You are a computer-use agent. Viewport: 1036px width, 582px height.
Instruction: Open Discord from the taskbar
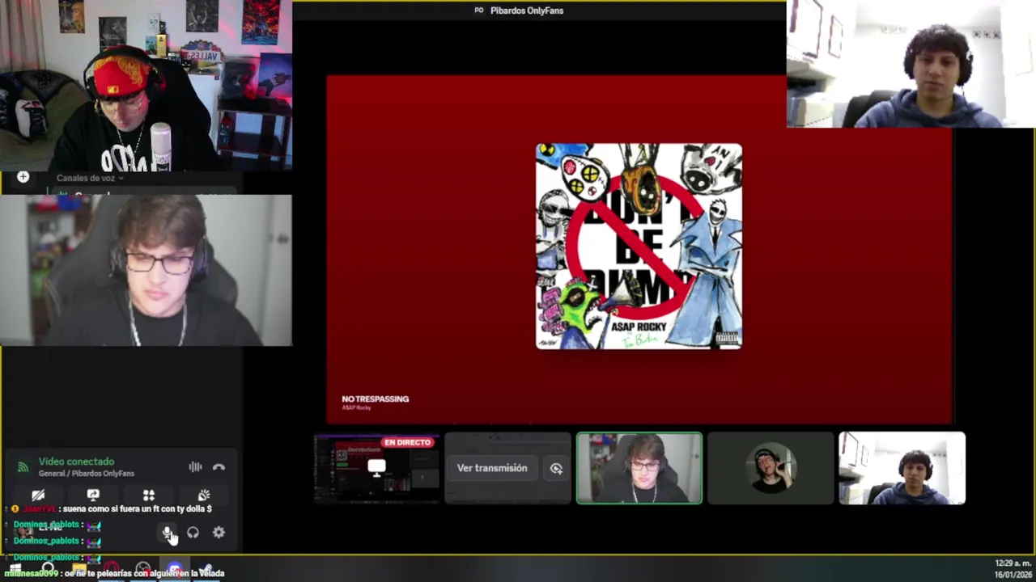tap(174, 569)
